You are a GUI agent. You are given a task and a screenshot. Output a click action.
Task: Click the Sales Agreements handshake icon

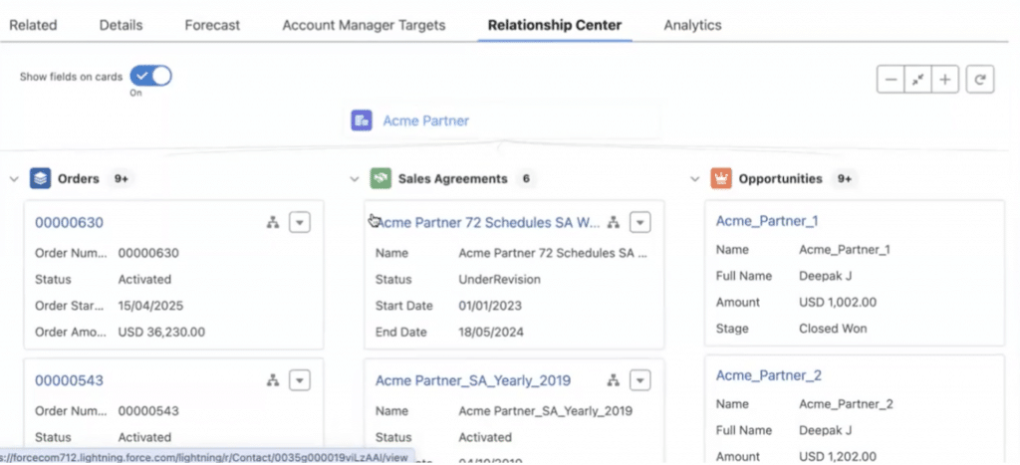(x=381, y=178)
